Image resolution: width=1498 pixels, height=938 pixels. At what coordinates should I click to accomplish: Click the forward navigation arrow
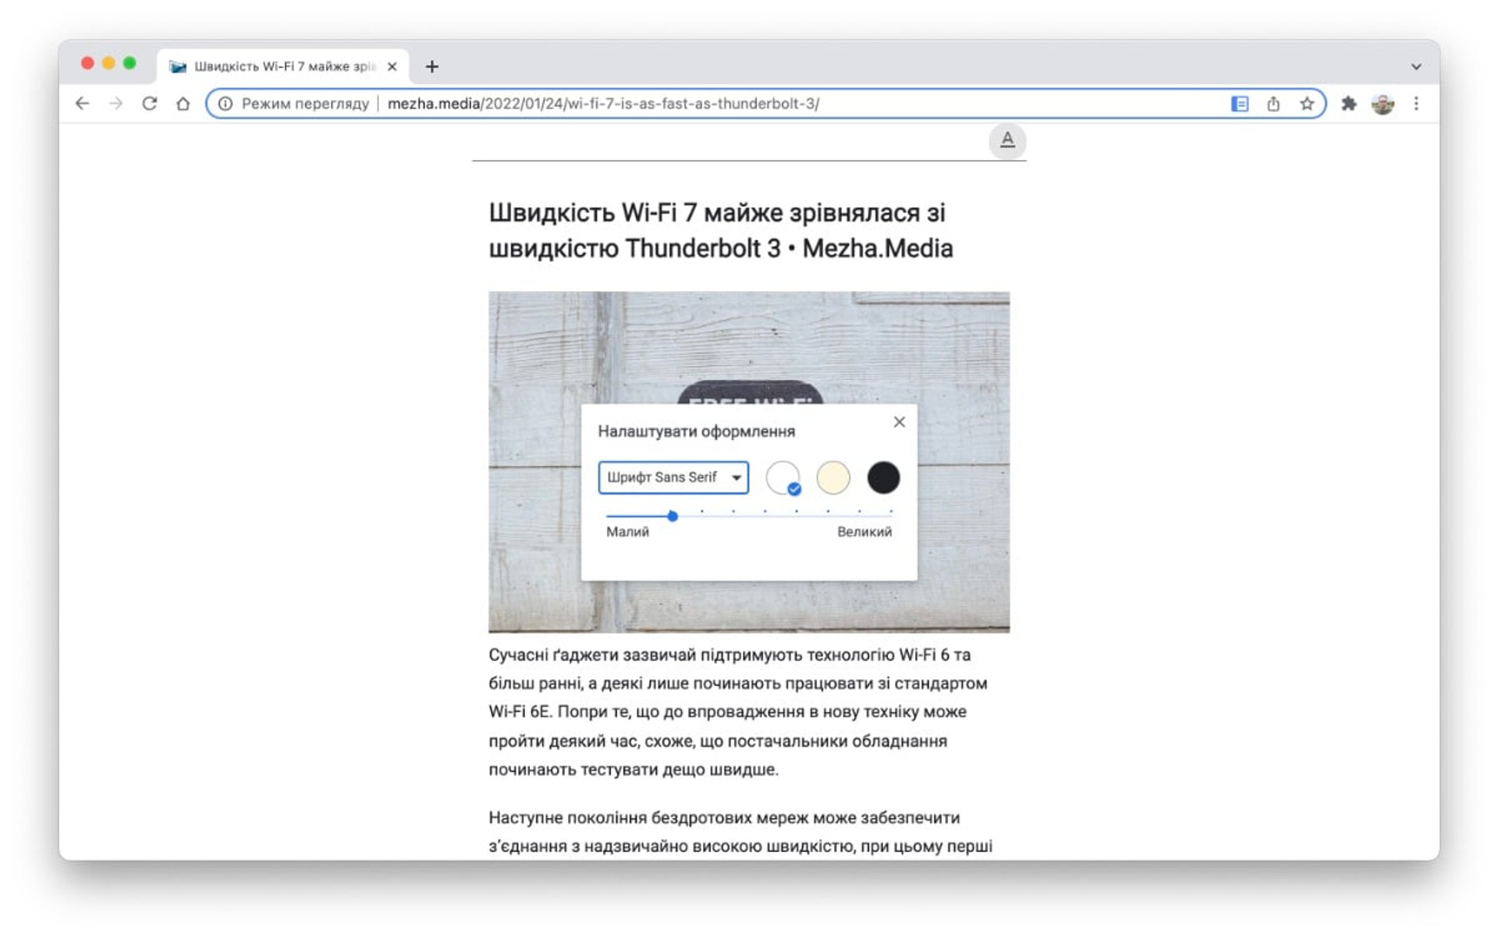tap(115, 104)
